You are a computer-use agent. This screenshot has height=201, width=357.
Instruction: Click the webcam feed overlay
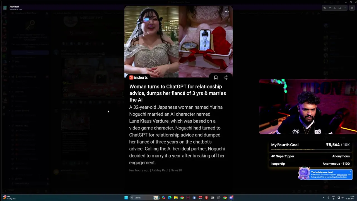tap(308, 107)
